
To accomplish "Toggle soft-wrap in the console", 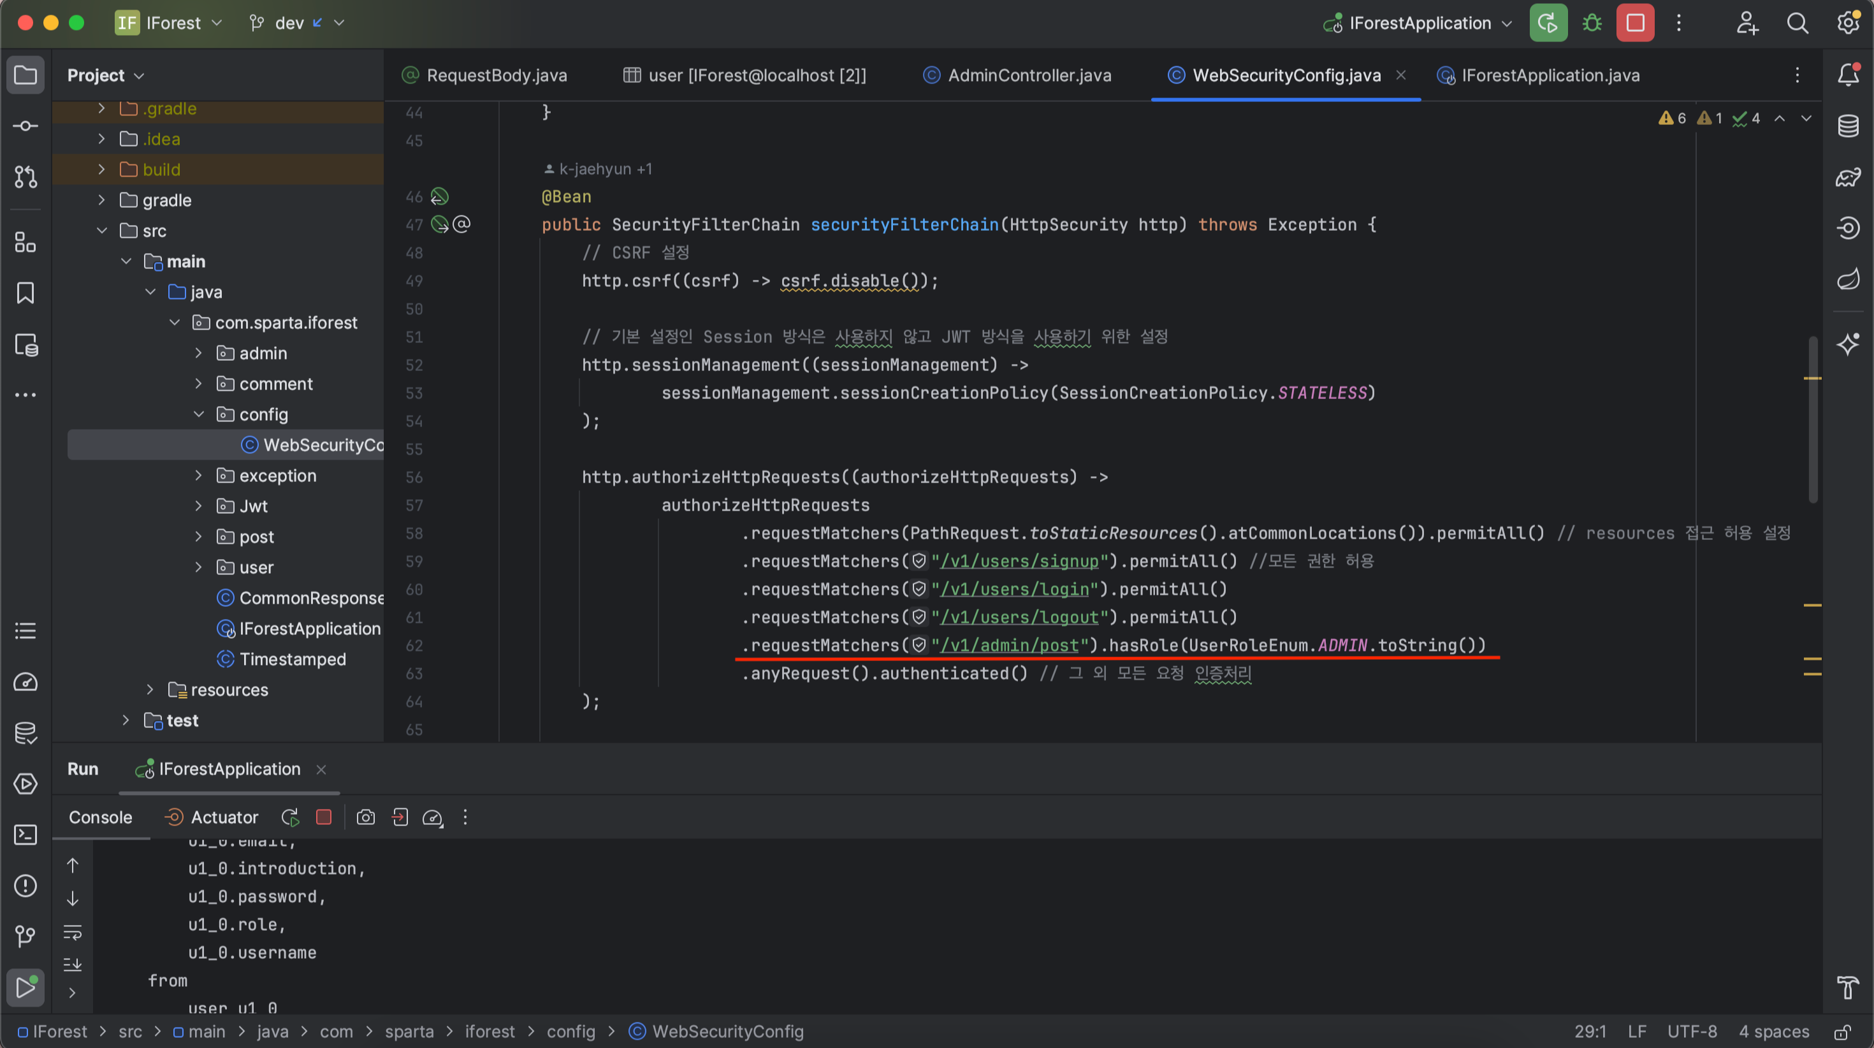I will tap(73, 932).
